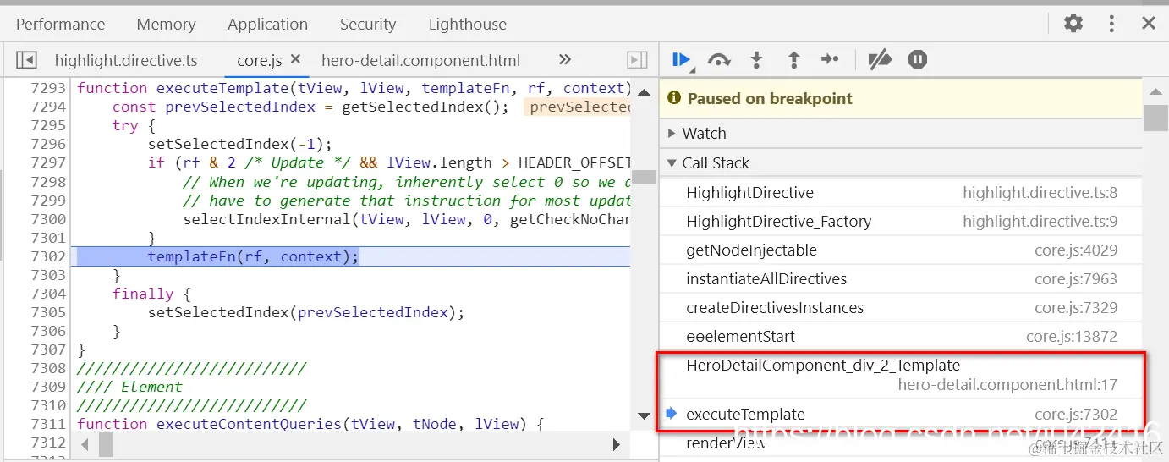Screen dimensions: 1169x462
Task: Switch to the Lighthouse tab
Action: click(468, 25)
